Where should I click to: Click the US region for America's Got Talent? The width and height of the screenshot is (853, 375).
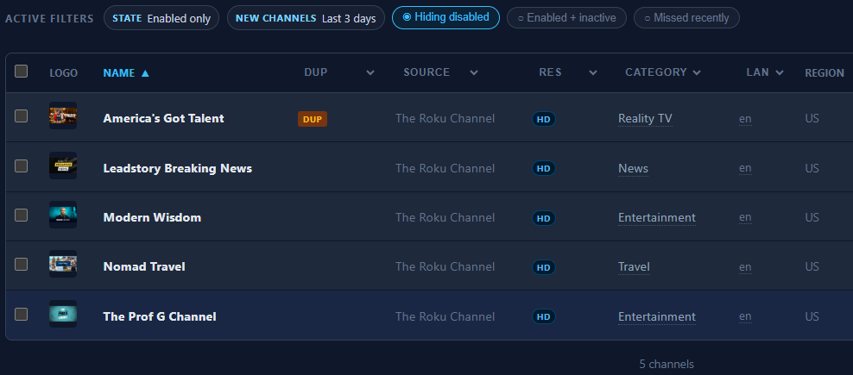click(x=812, y=118)
